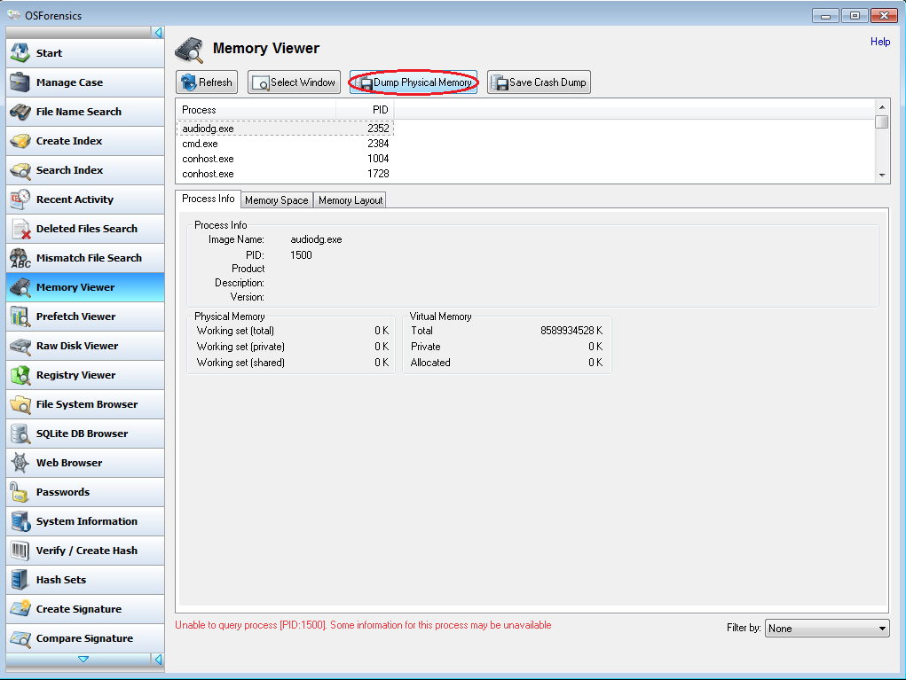Click the Start sidebar icon
This screenshot has height=680, width=906.
(x=20, y=53)
